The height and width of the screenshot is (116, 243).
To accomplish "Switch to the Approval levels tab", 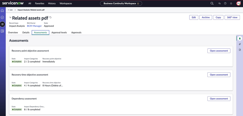I will click(x=59, y=33).
